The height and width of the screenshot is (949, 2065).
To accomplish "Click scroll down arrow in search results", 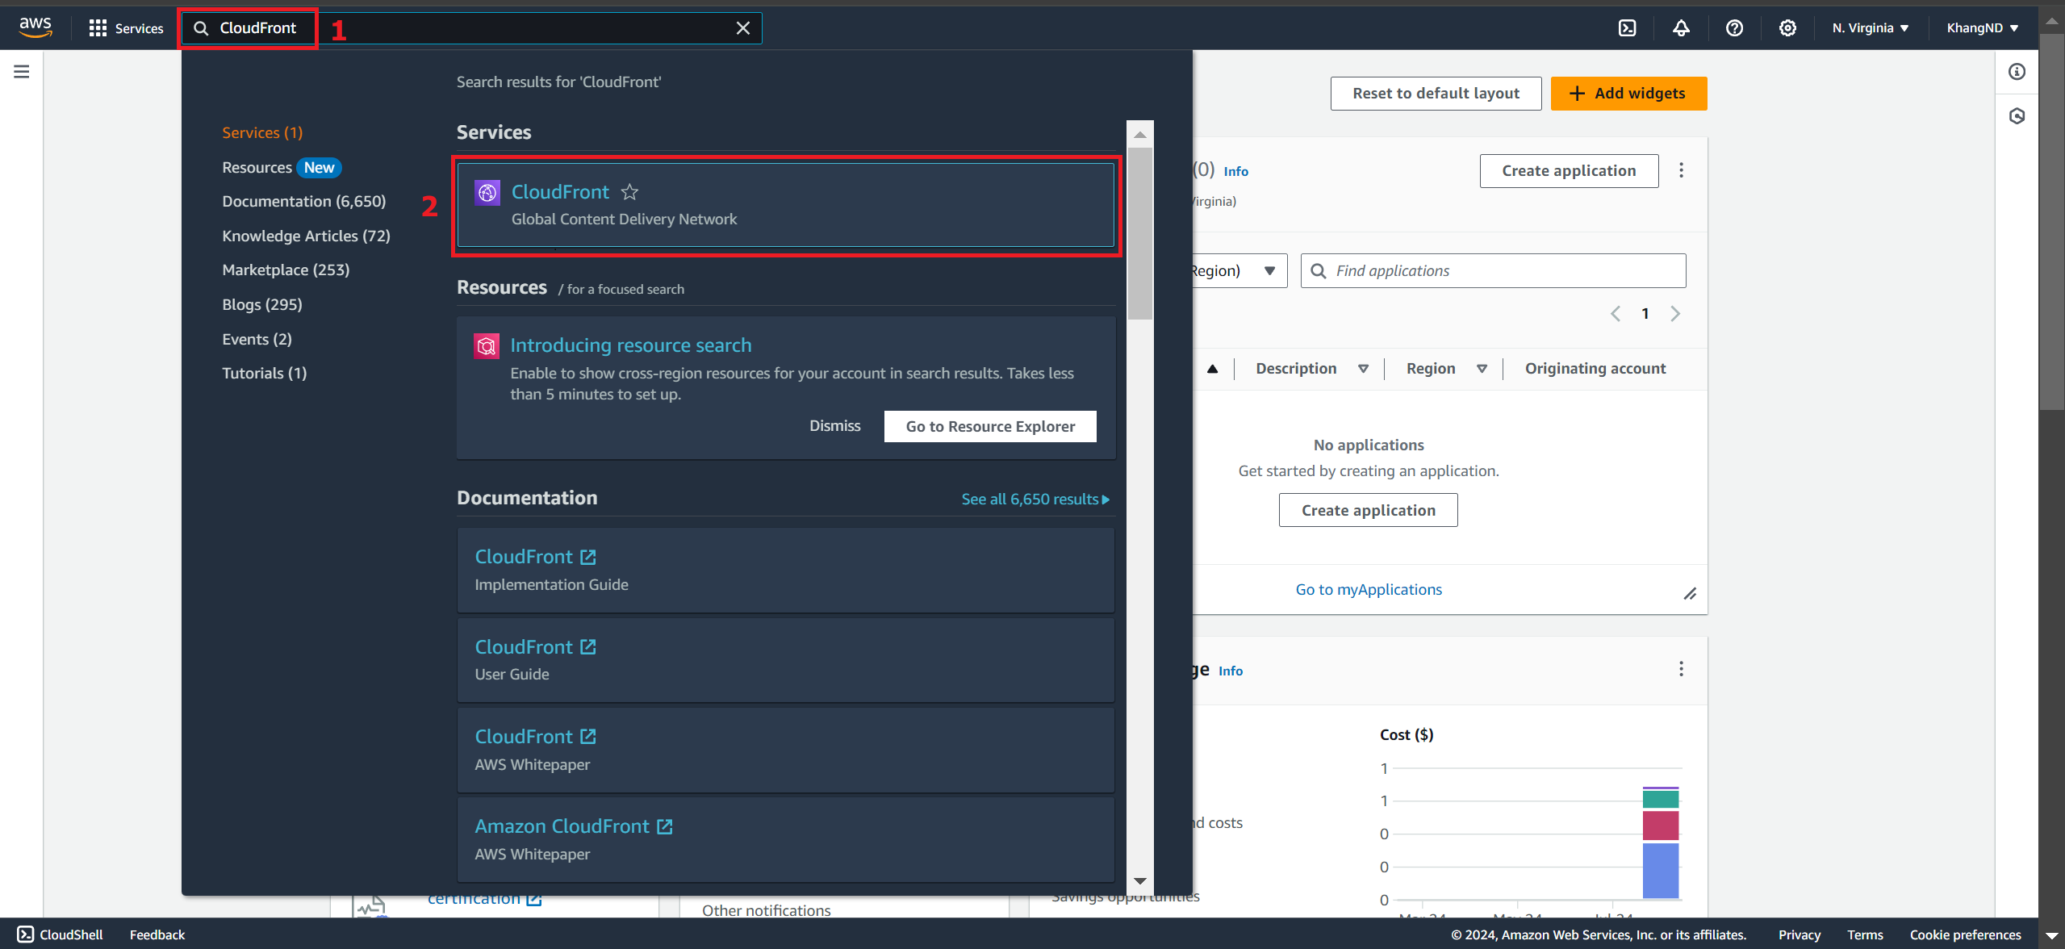I will pos(1140,880).
